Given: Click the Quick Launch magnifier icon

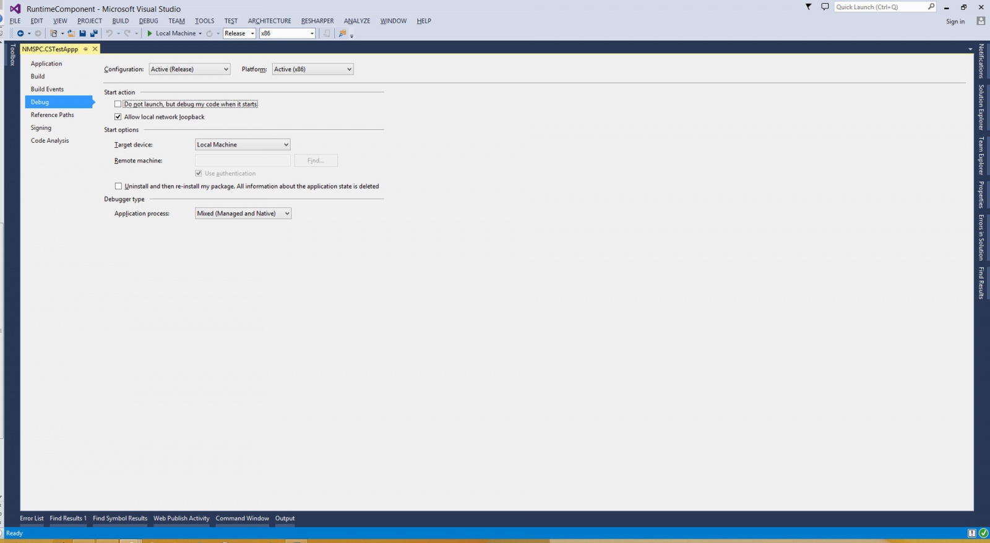Looking at the screenshot, I should coord(931,7).
